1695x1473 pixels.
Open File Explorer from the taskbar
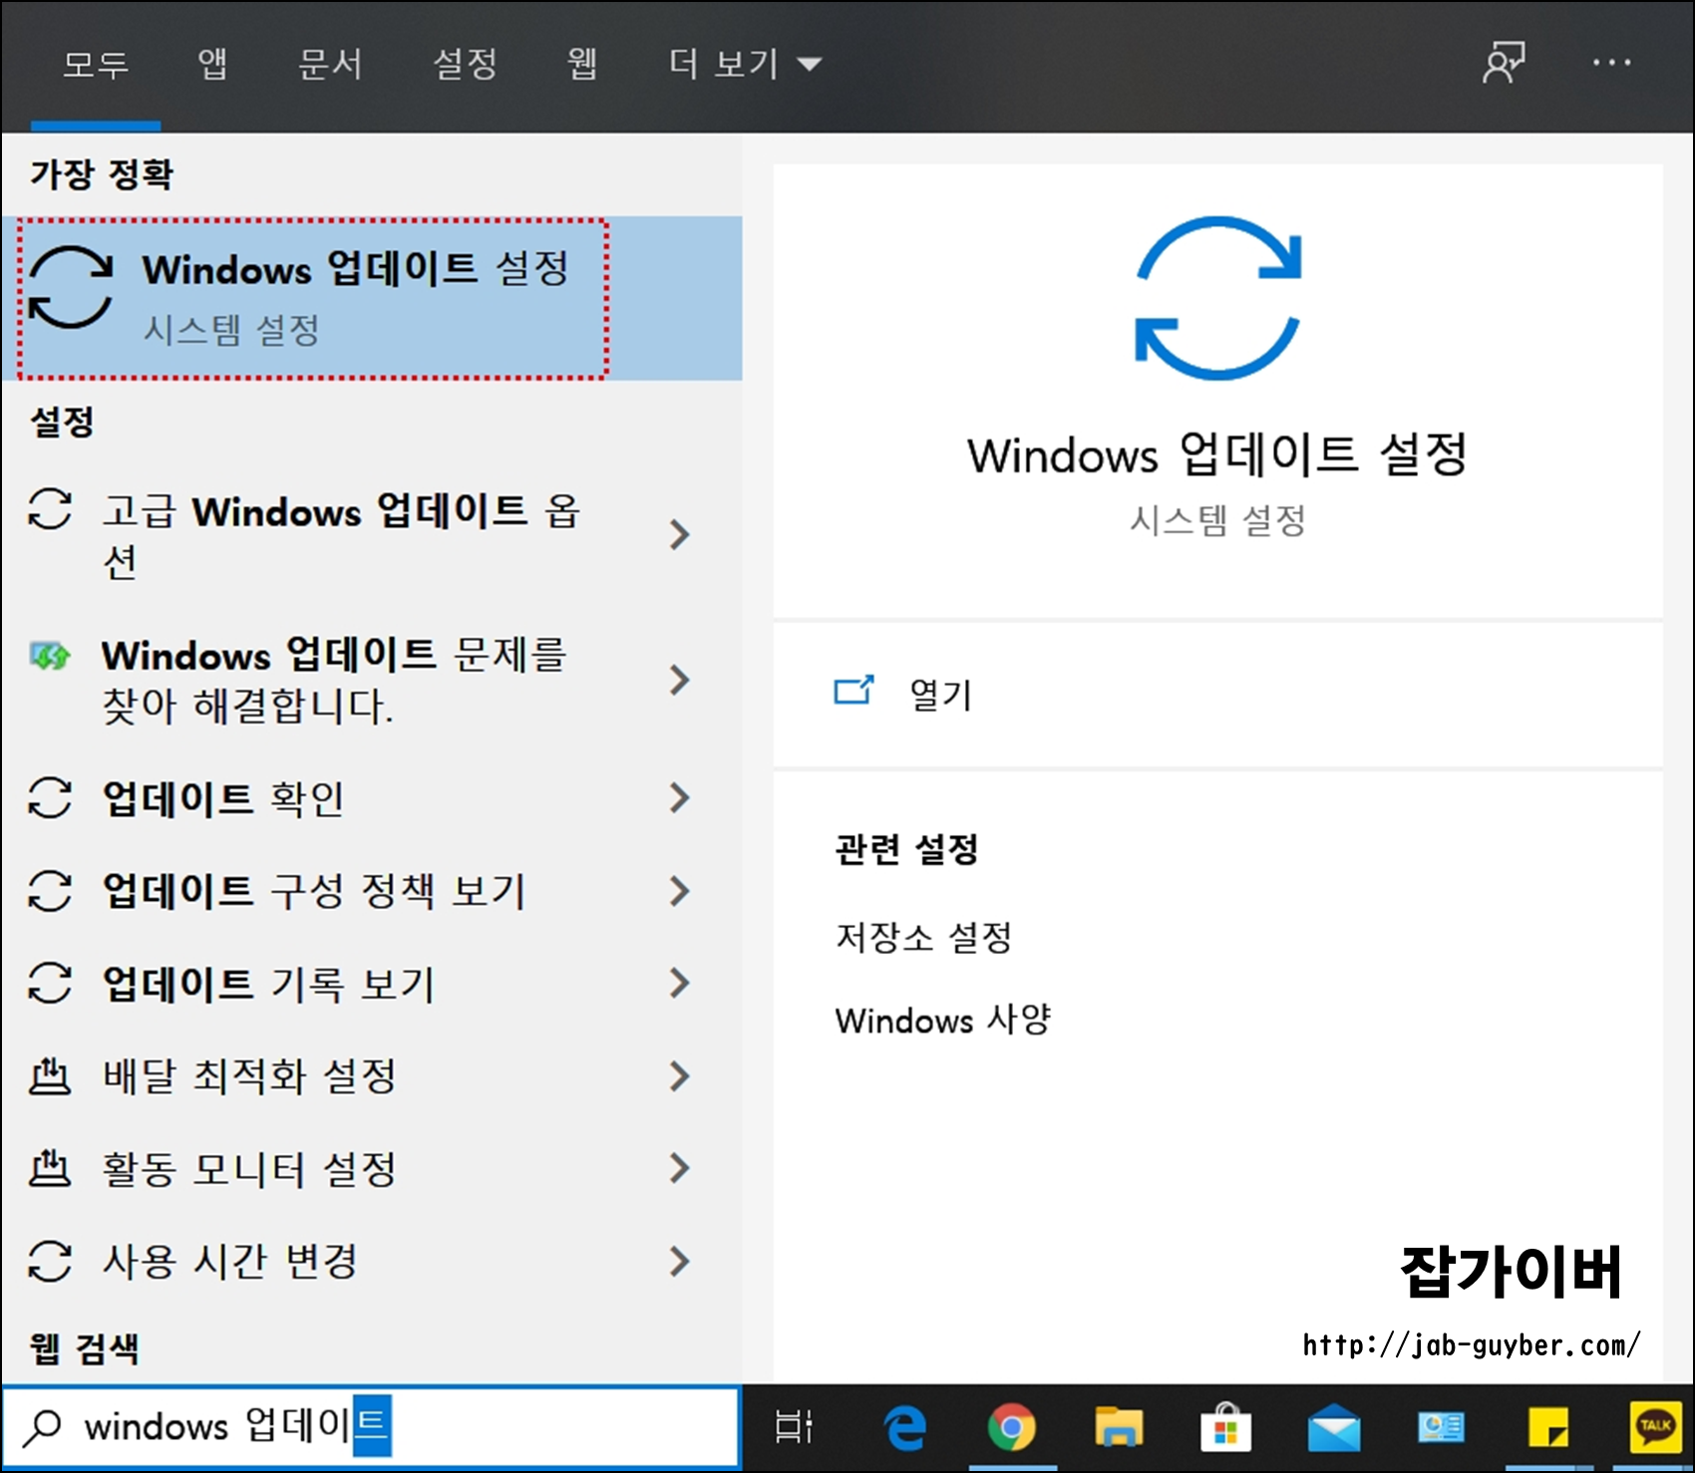tap(1119, 1427)
